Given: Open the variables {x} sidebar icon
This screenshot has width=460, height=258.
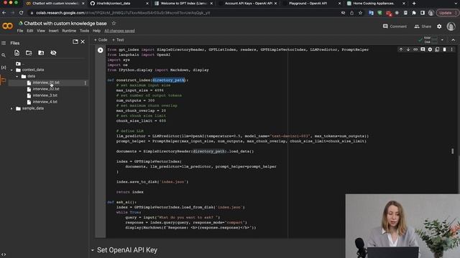Looking at the screenshot, I should [x=4, y=67].
